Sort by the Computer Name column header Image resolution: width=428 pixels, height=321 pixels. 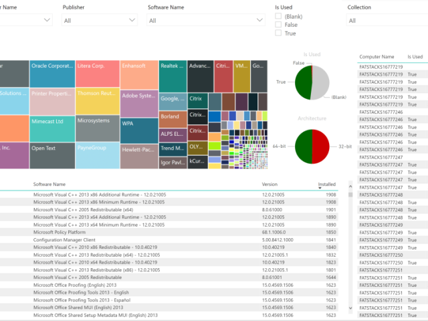point(377,57)
